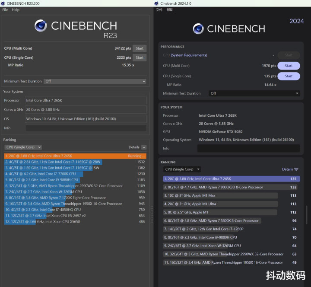Select 2024 ranking row Apple M1 Ultra
This screenshot has height=287, width=311.
pos(232,204)
